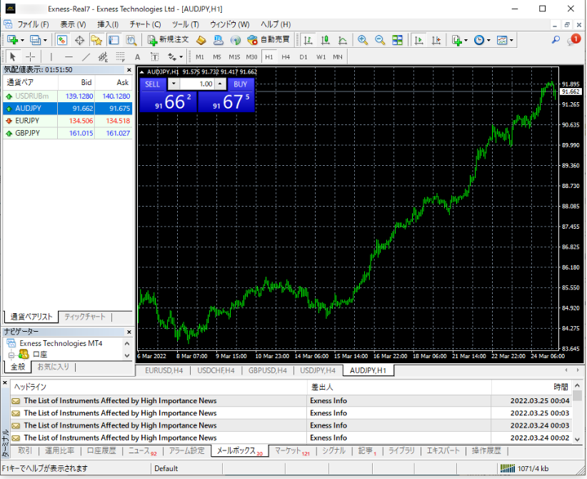Open the ニュース tab in terminal
The image size is (587, 479).
pyautogui.click(x=142, y=451)
